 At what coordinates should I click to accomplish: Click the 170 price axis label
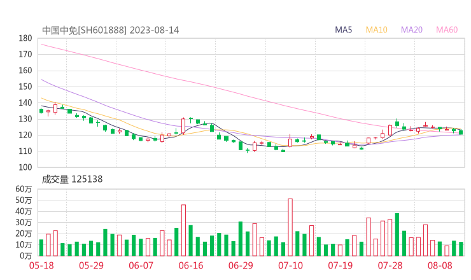25,54
